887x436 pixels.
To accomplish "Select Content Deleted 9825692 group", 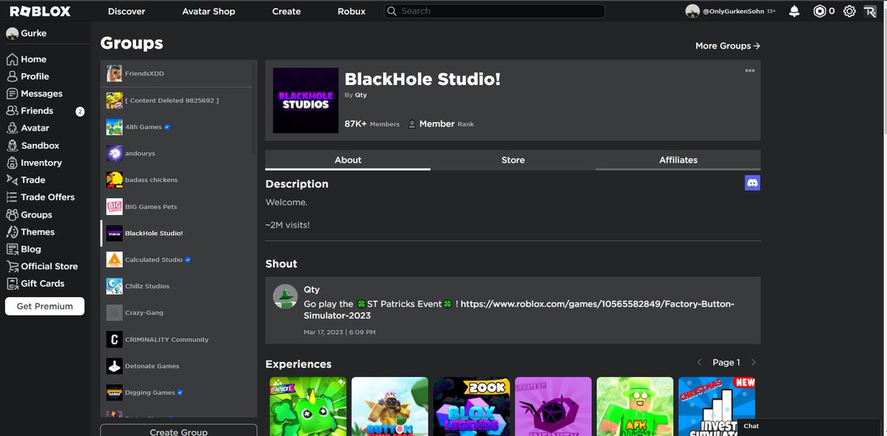I will (x=177, y=101).
